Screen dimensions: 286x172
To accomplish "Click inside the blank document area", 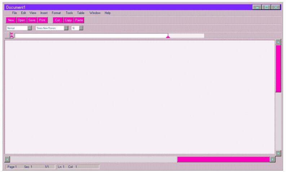I will (x=140, y=97).
